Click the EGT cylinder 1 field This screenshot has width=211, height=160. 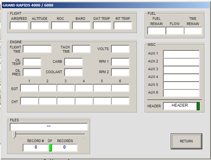[29, 88]
